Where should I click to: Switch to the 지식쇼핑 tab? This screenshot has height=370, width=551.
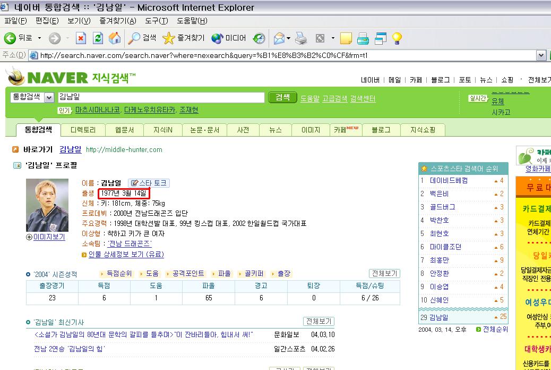(423, 130)
